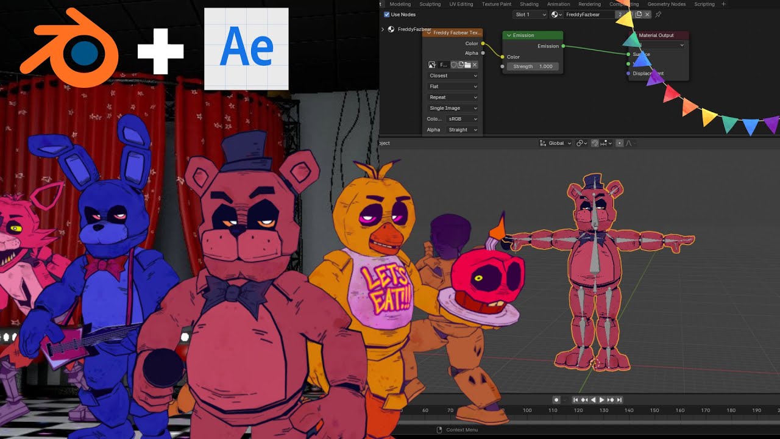Open the sRGB color space dropdown
Viewport: 780px width, 439px height.
pos(461,119)
